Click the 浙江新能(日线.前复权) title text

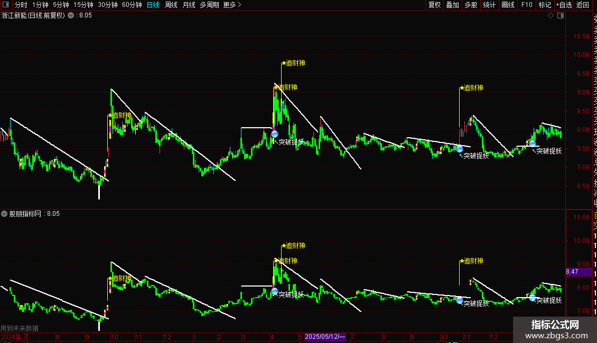pyautogui.click(x=33, y=16)
